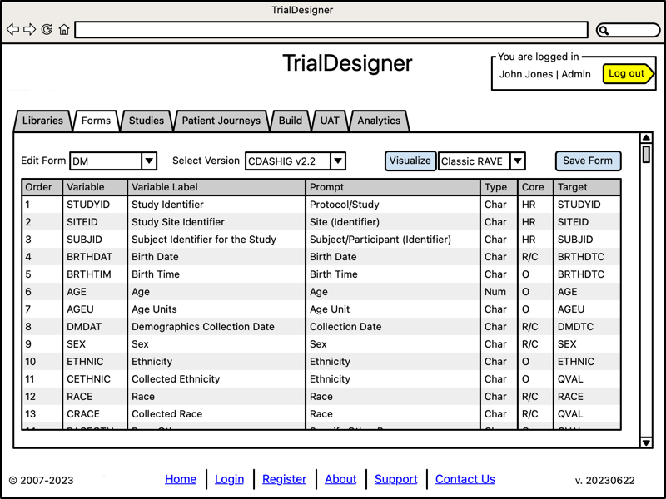Click the search magnifier icon

click(604, 30)
